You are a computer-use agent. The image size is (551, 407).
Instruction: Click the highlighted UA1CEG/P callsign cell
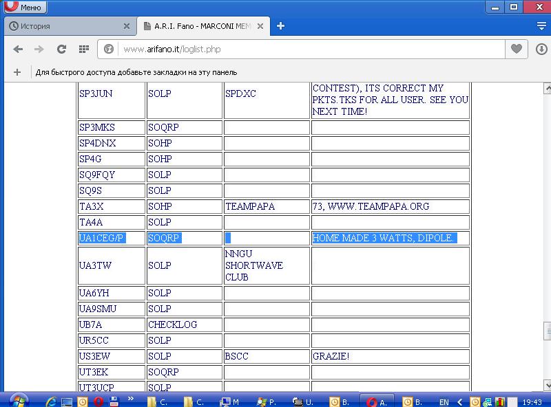point(102,238)
